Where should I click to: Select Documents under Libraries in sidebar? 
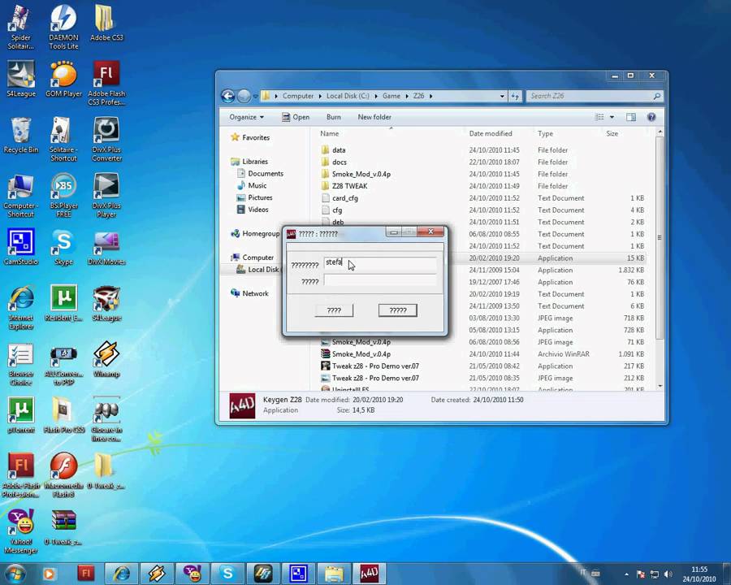coord(266,174)
